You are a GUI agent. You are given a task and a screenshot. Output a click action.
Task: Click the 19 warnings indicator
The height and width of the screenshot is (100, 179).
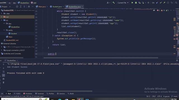tap(163, 11)
